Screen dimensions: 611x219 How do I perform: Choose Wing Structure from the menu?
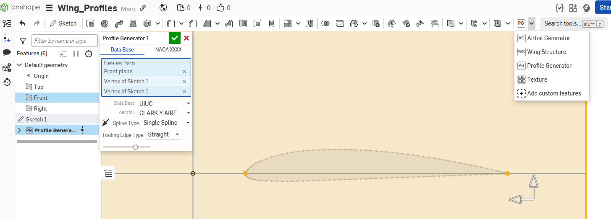click(552, 52)
